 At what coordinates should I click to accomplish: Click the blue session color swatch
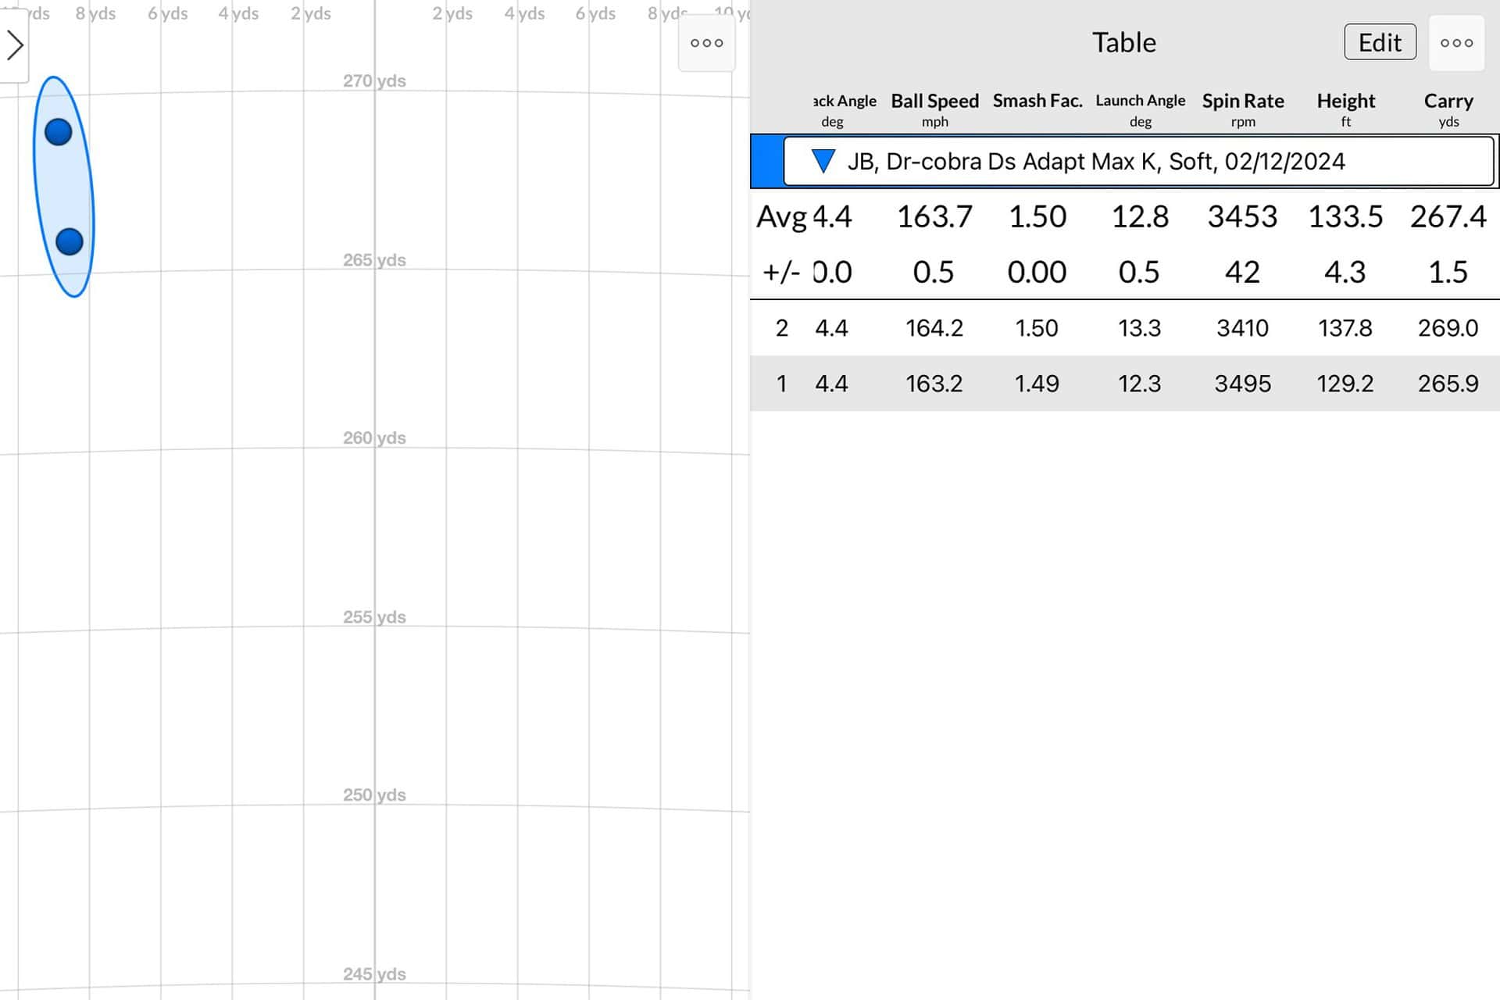pyautogui.click(x=767, y=161)
